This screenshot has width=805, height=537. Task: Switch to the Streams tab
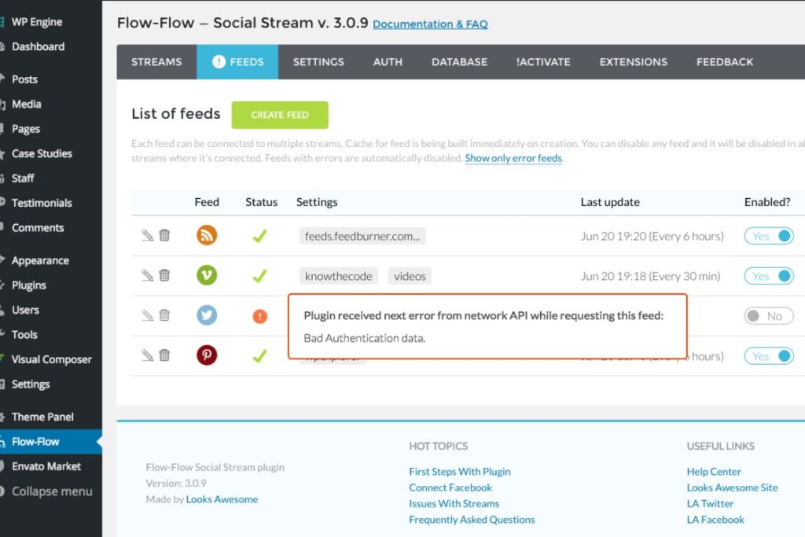coord(156,62)
